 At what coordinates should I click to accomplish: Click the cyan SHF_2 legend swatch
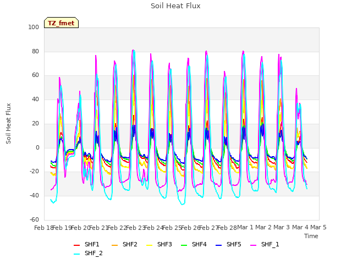[x=77, y=254]
